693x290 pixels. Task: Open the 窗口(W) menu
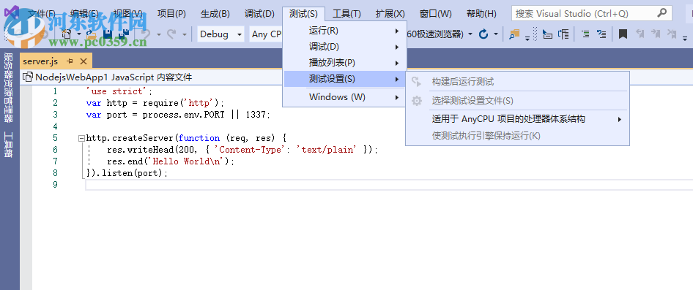tap(436, 14)
